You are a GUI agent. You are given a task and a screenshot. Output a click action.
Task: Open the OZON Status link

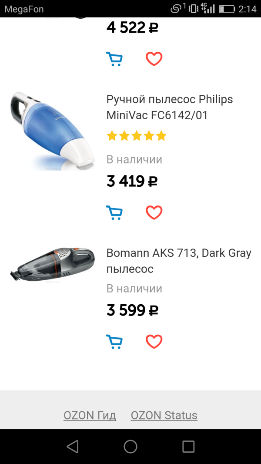[x=164, y=415]
